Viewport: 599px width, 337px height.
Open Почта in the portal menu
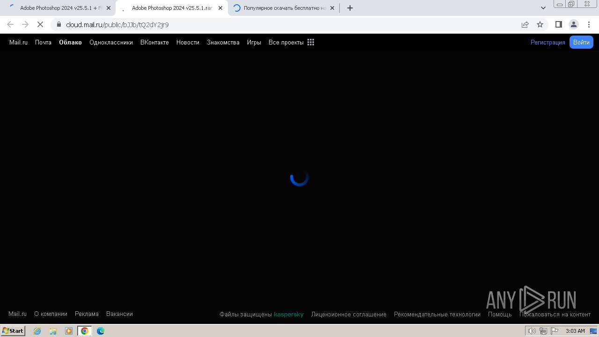point(43,42)
